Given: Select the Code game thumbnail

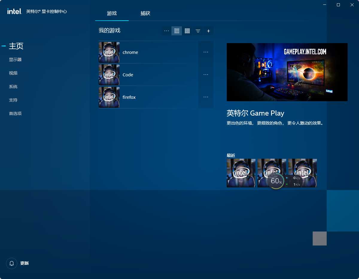Looking at the screenshot, I should coord(109,75).
